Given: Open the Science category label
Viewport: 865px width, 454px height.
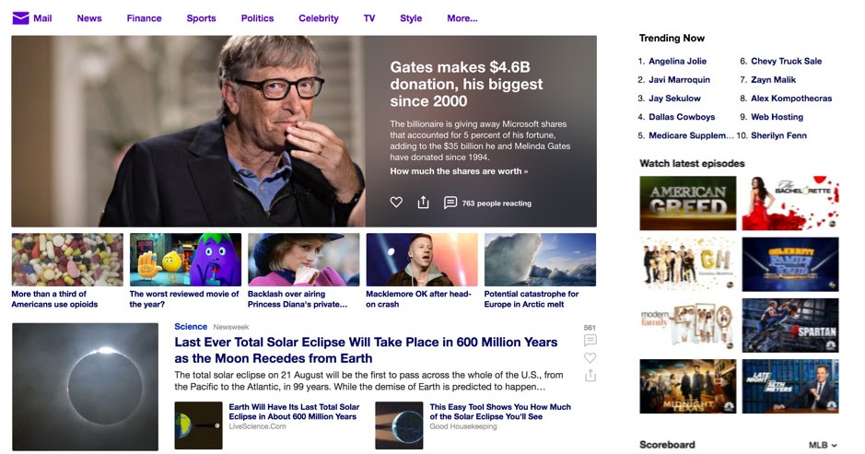Looking at the screenshot, I should (191, 327).
